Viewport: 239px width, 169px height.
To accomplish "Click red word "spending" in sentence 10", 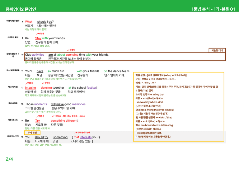I will point(72,54).
